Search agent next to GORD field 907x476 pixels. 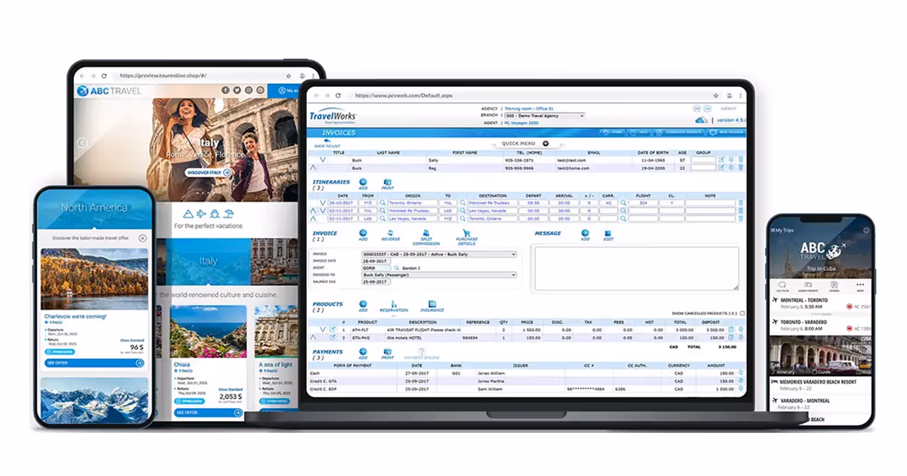coord(396,267)
